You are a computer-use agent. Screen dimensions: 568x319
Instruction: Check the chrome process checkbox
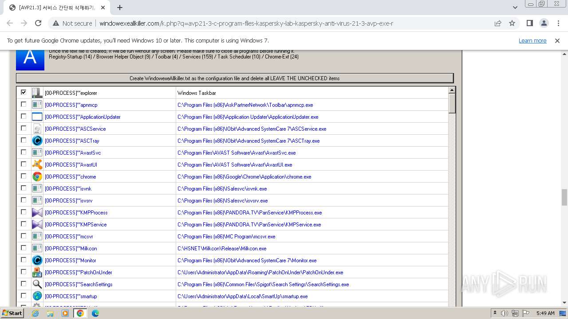pyautogui.click(x=24, y=176)
